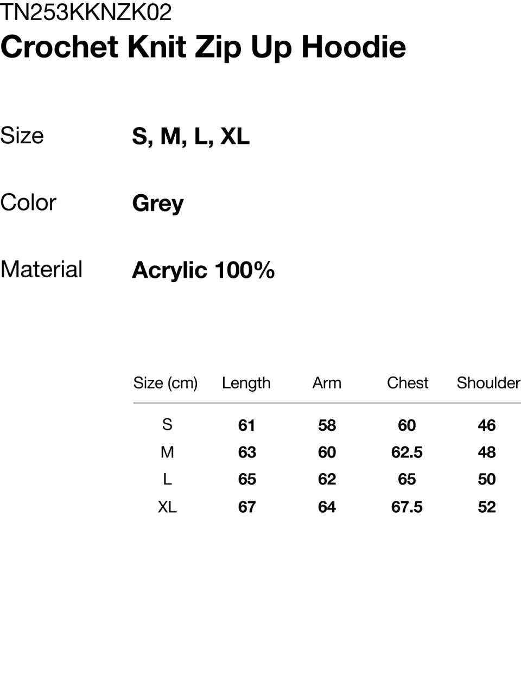Click the product code TN253KKNZK02

pyautogui.click(x=86, y=12)
